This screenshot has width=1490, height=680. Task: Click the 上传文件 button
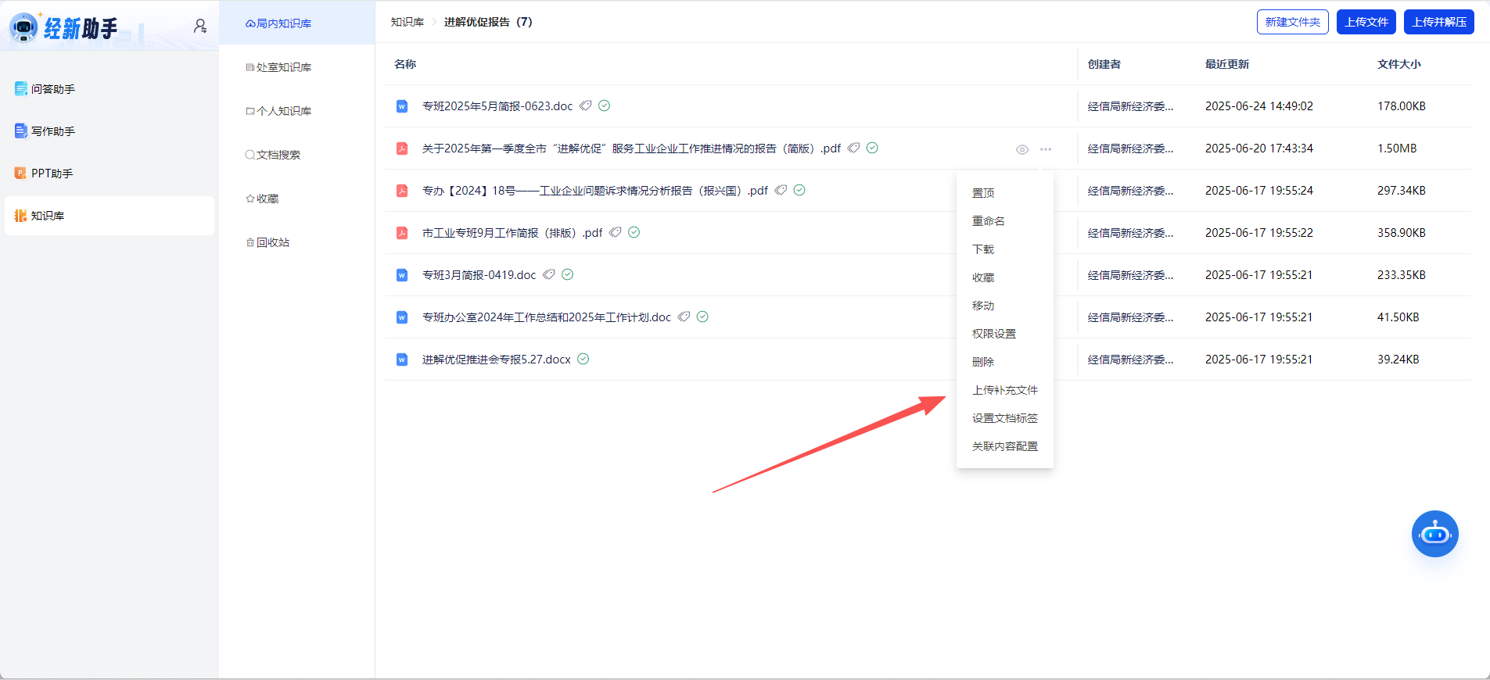[1366, 22]
